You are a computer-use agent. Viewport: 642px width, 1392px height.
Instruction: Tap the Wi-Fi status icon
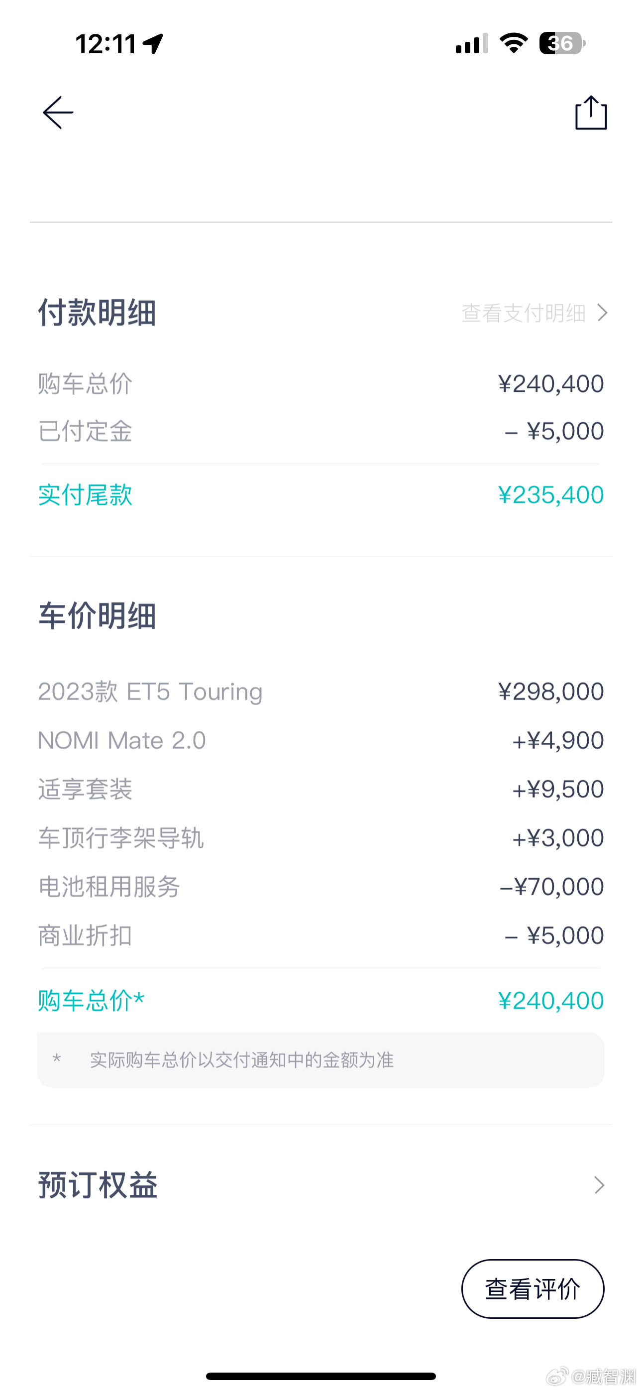tap(514, 43)
